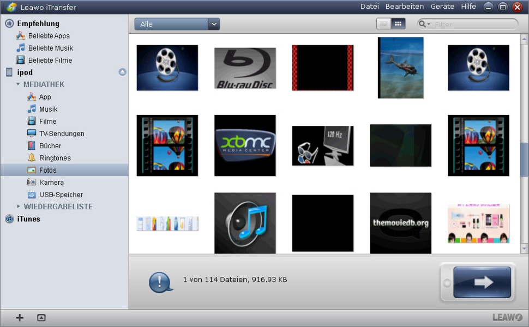This screenshot has height=327, width=529.
Task: Open the Geräte menu
Action: [x=442, y=7]
